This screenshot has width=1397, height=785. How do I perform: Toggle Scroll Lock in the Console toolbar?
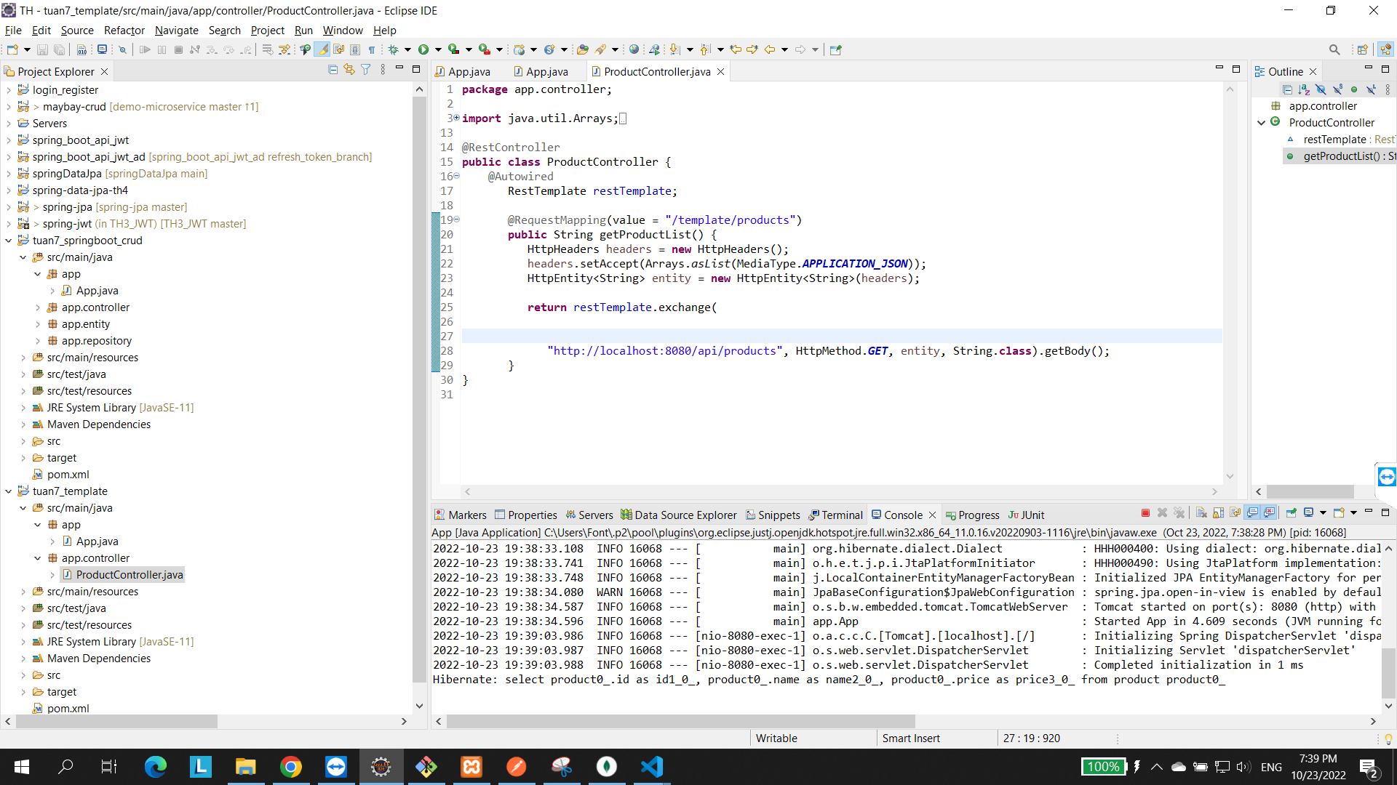[x=1218, y=513]
